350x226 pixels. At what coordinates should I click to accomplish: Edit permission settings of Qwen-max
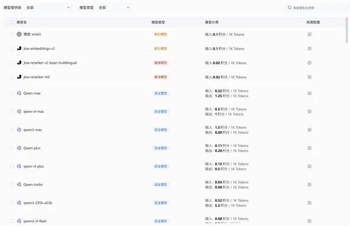tap(309, 94)
